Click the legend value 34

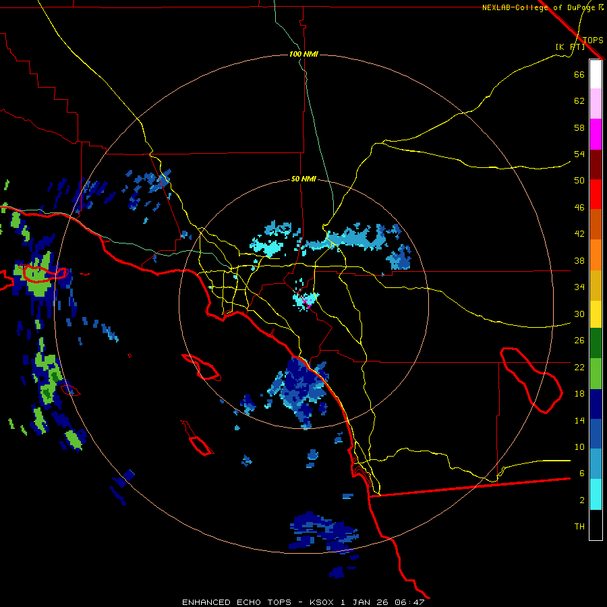[x=579, y=287]
